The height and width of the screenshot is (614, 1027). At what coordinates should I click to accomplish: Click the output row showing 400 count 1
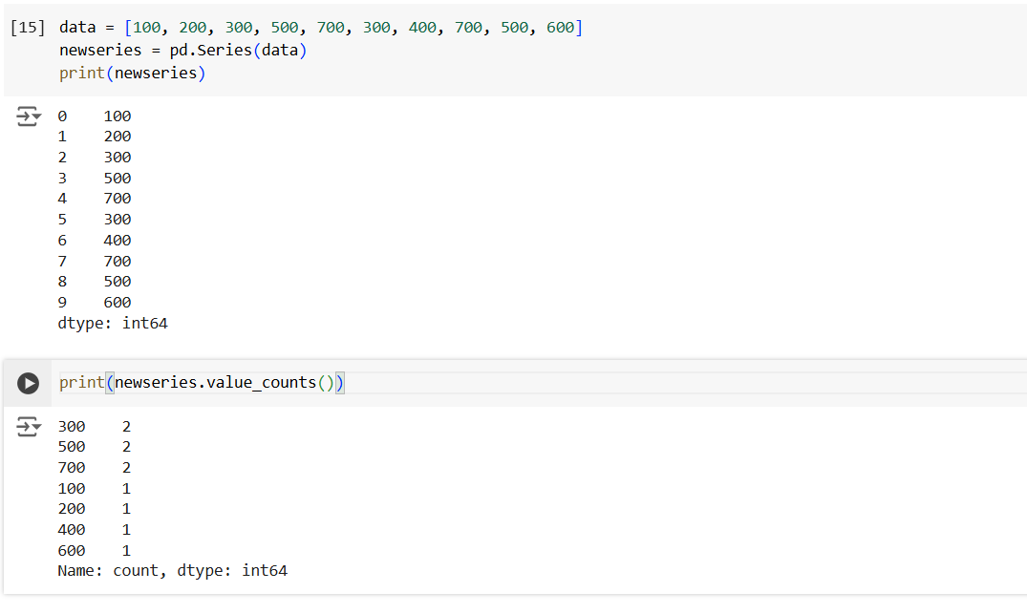(x=94, y=530)
